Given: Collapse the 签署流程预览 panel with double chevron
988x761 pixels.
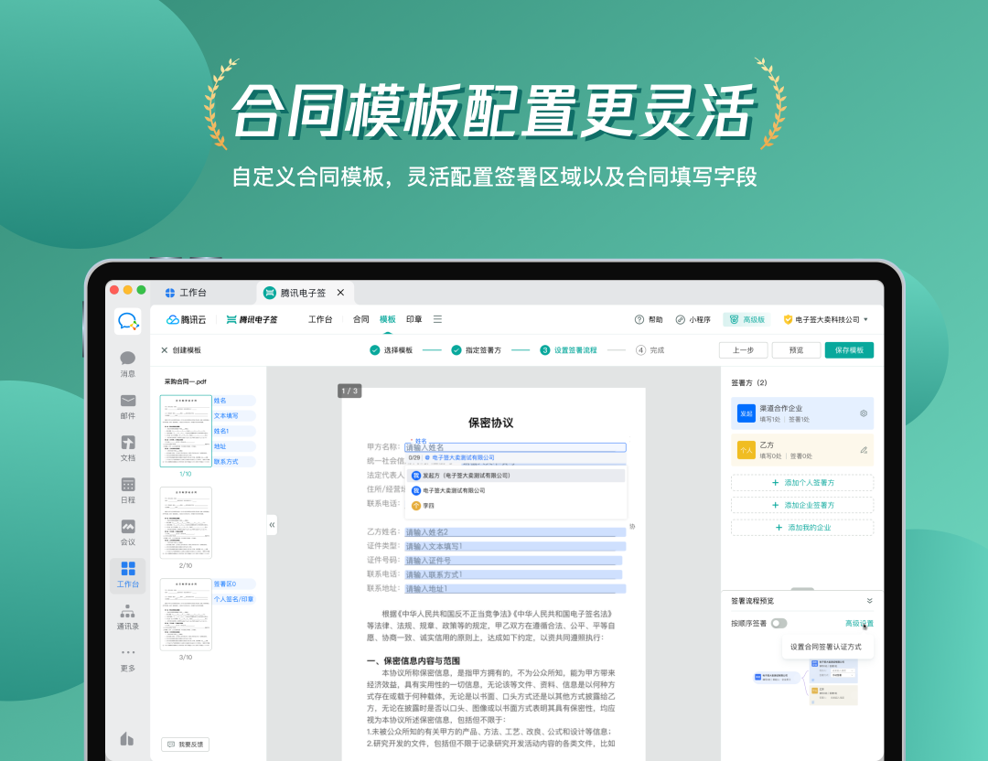Looking at the screenshot, I should coord(870,600).
